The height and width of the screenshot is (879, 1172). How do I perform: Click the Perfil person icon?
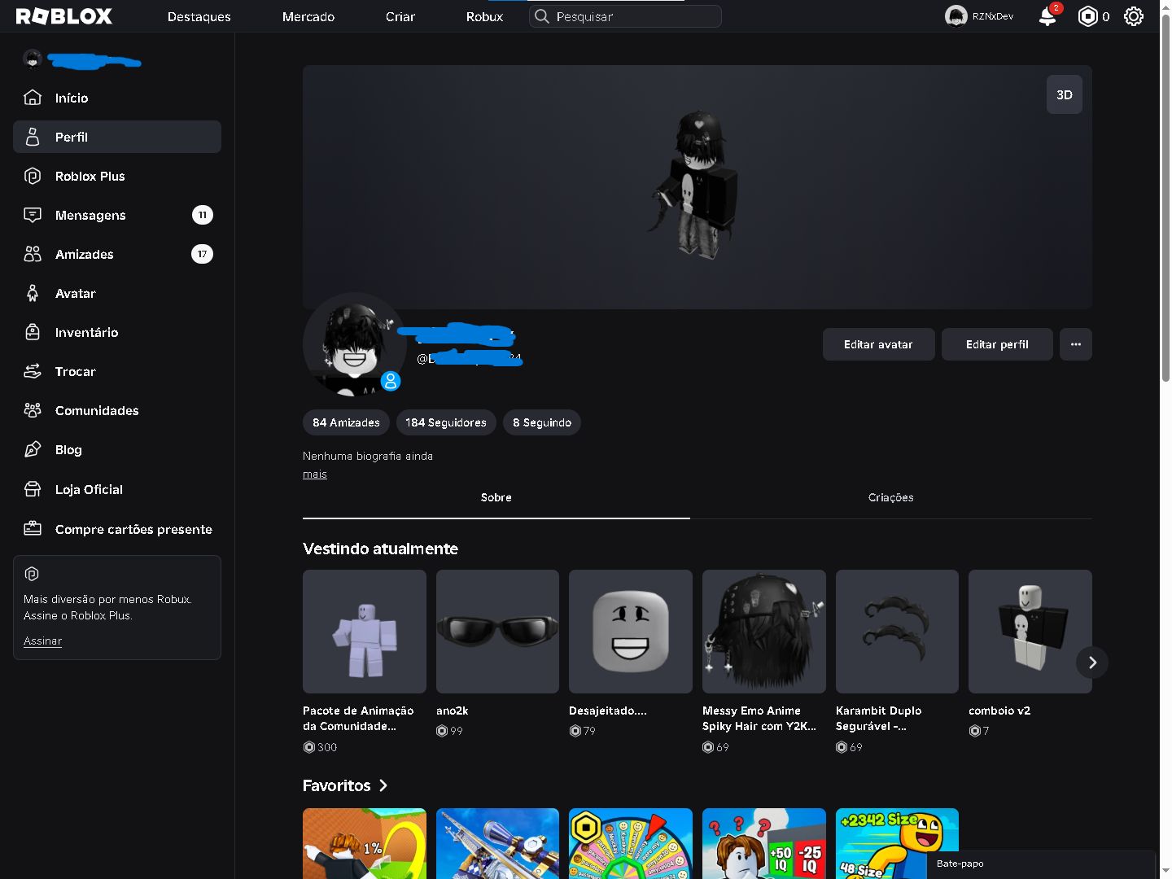tap(33, 137)
